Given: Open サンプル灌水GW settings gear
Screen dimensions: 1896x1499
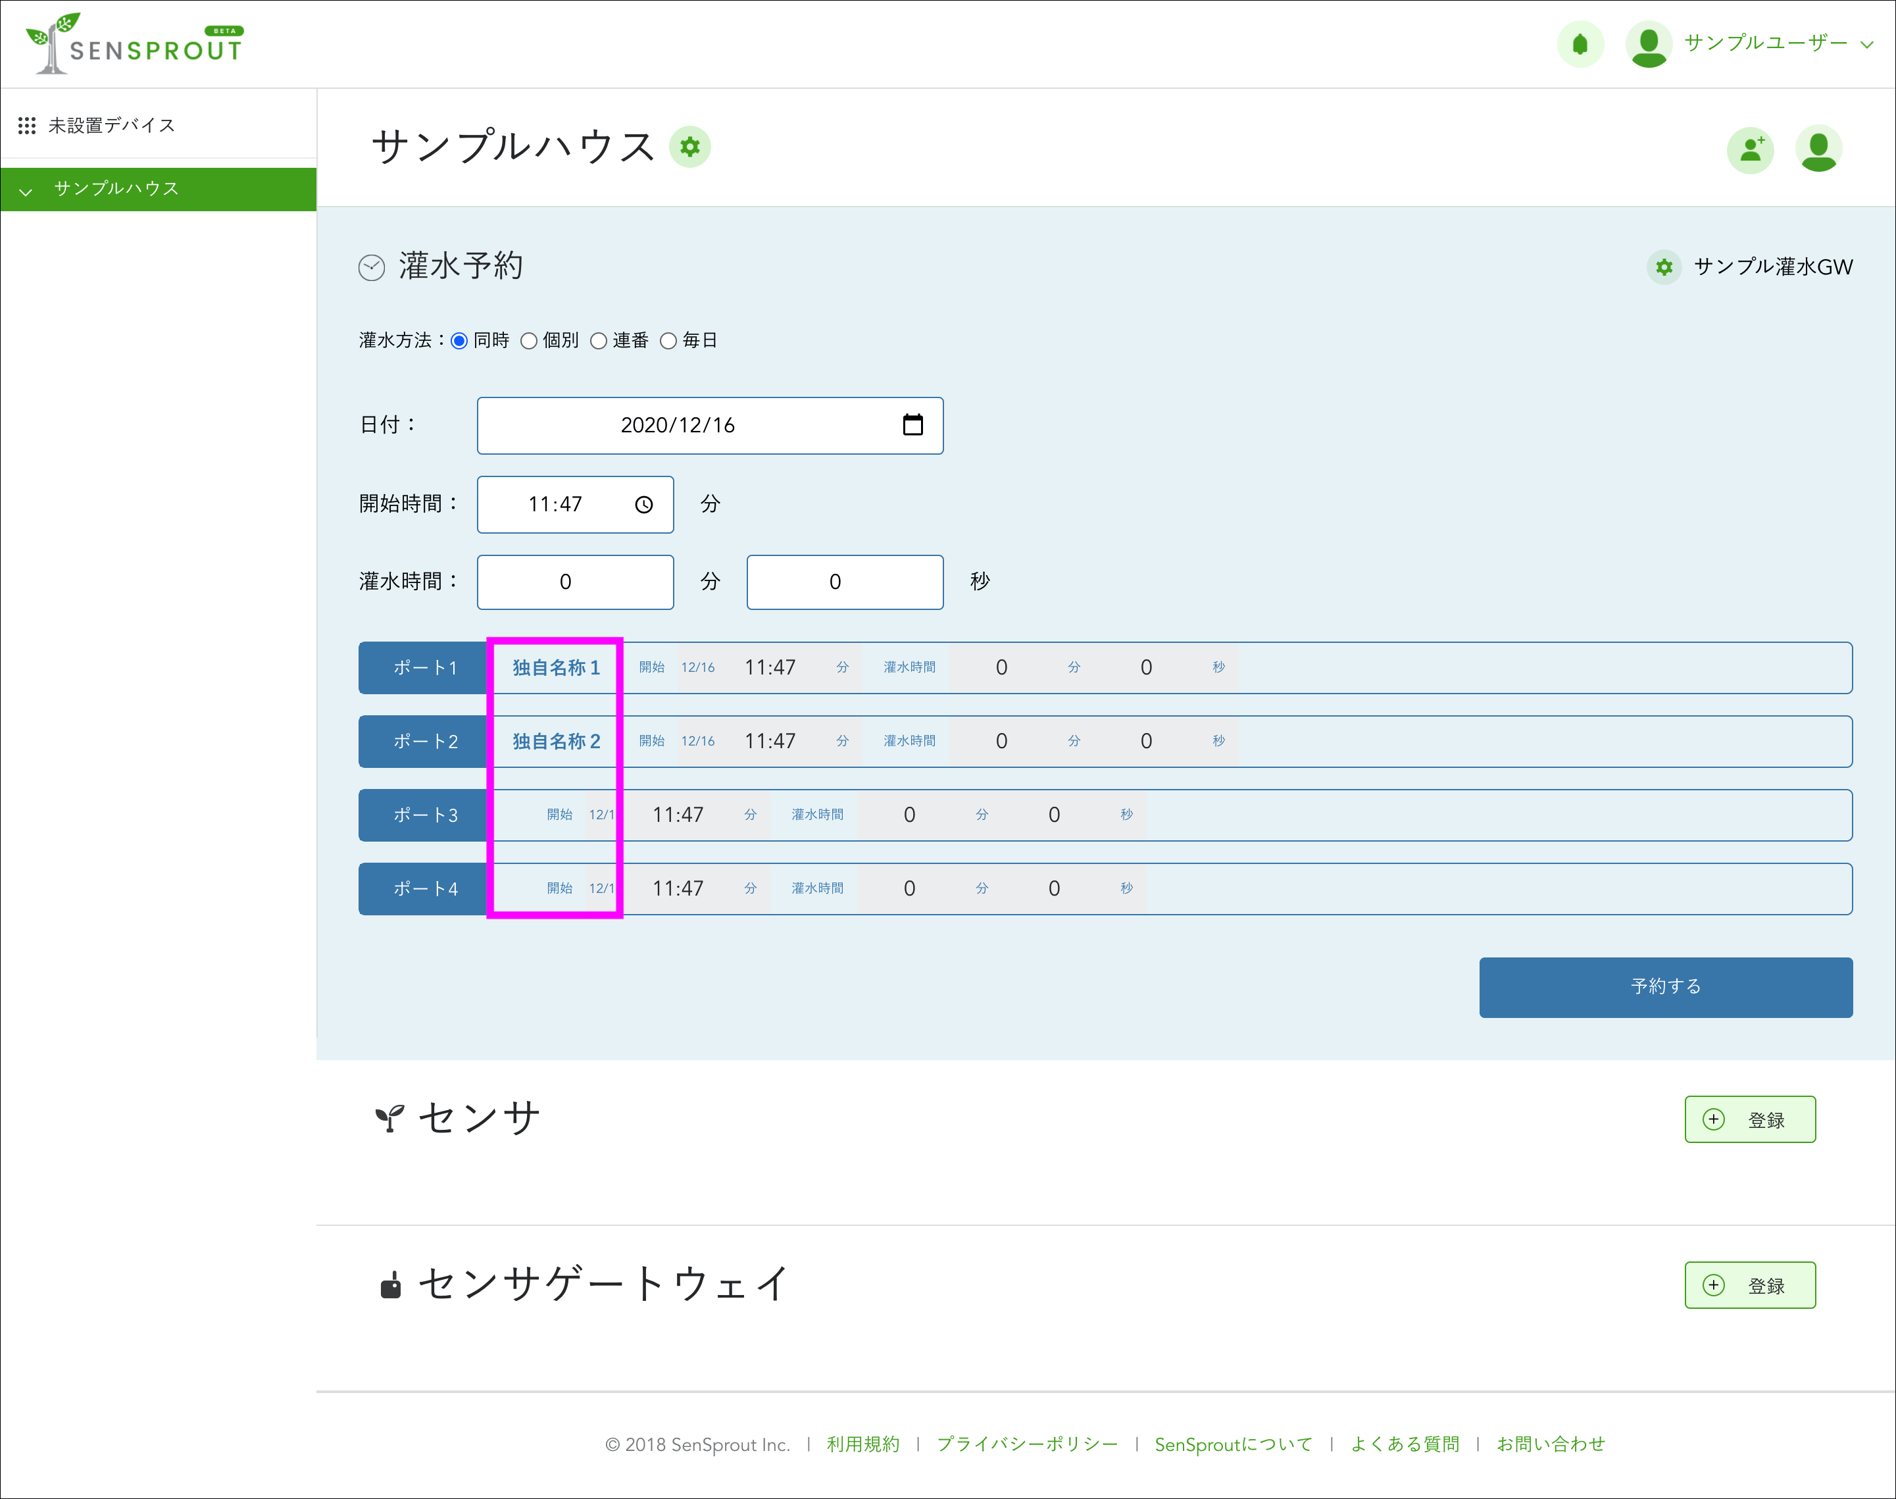Looking at the screenshot, I should [x=1664, y=267].
